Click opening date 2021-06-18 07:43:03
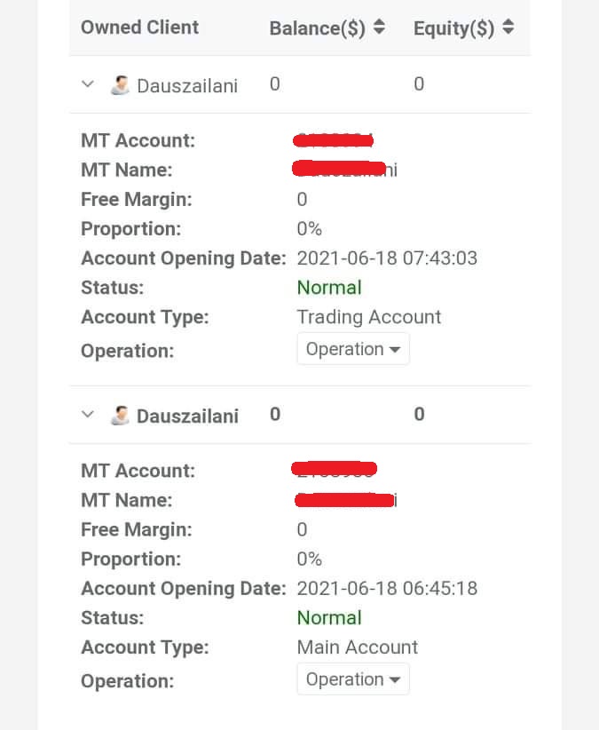 coord(387,258)
